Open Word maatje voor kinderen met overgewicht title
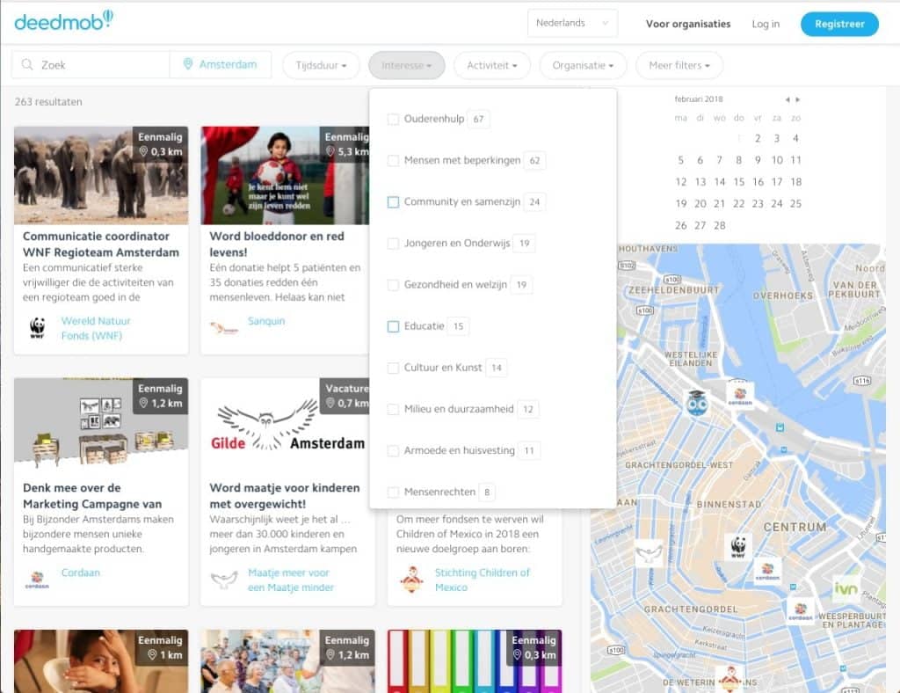The height and width of the screenshot is (693, 900). coord(285,495)
